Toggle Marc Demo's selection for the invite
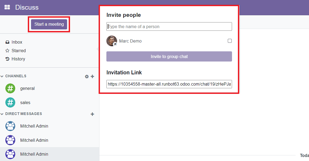Screen dimensions: 309x161 (x=229, y=41)
